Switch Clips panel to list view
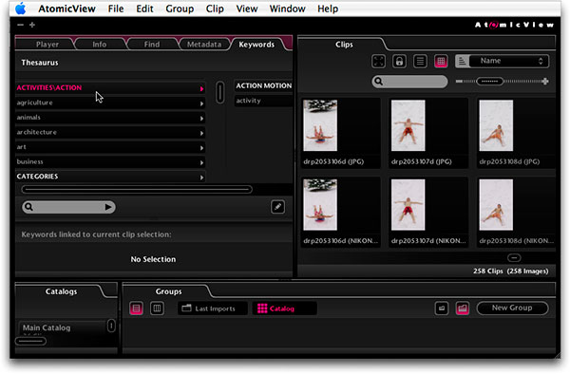The width and height of the screenshot is (570, 374). pos(420,61)
